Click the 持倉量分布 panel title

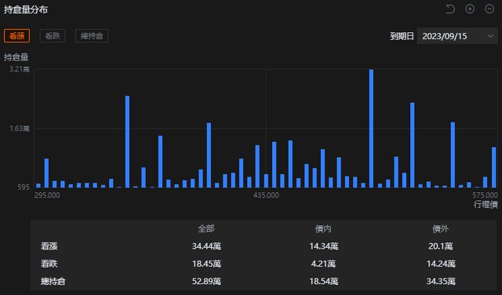click(x=26, y=9)
